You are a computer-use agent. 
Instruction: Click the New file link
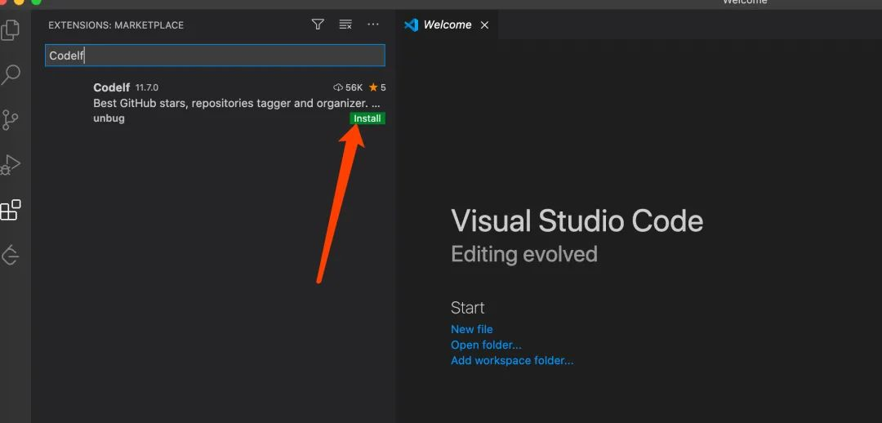[x=471, y=329]
